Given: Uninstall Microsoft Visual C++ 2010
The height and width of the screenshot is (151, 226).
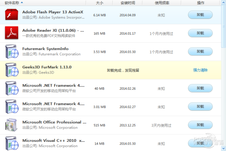Looking at the screenshot, I should click(x=200, y=143).
